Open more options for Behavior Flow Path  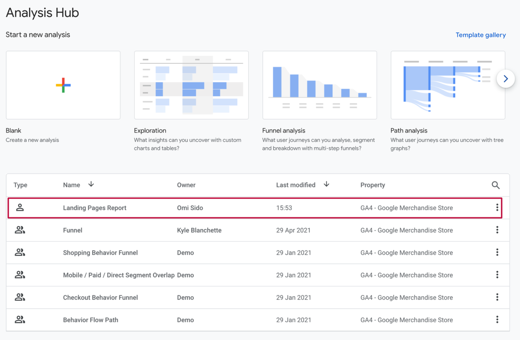(497, 320)
